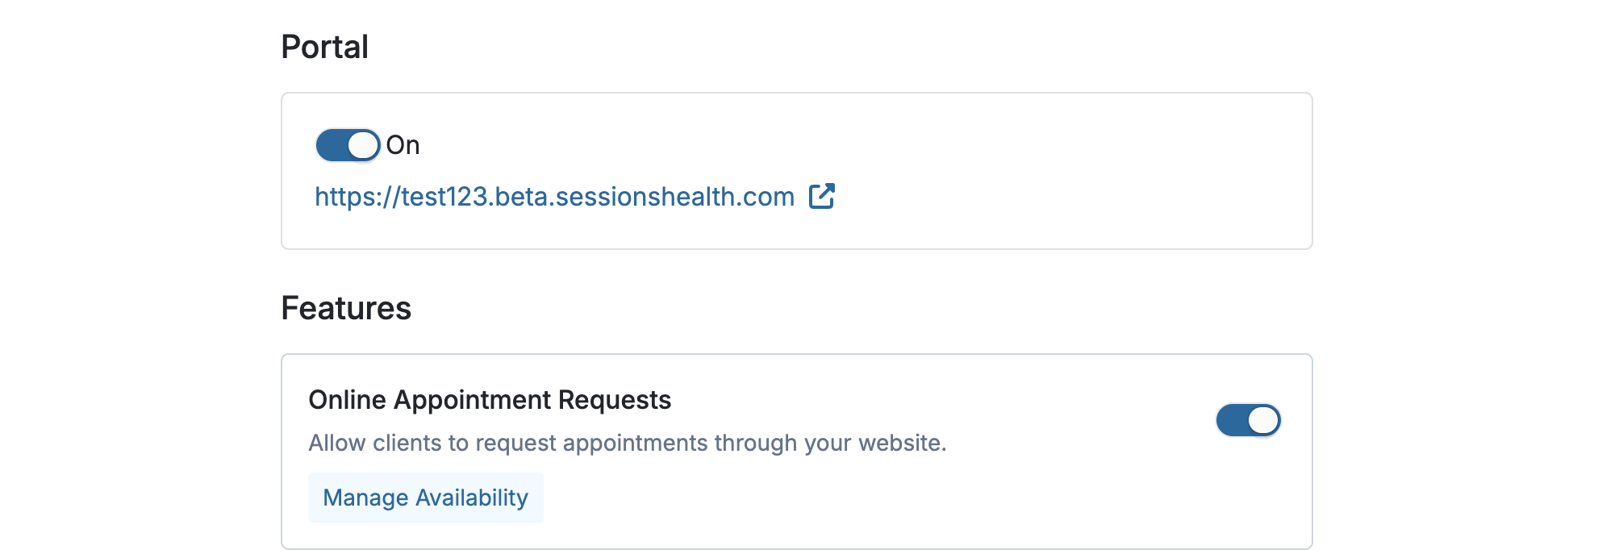Open availability management from the Features card

click(x=425, y=498)
